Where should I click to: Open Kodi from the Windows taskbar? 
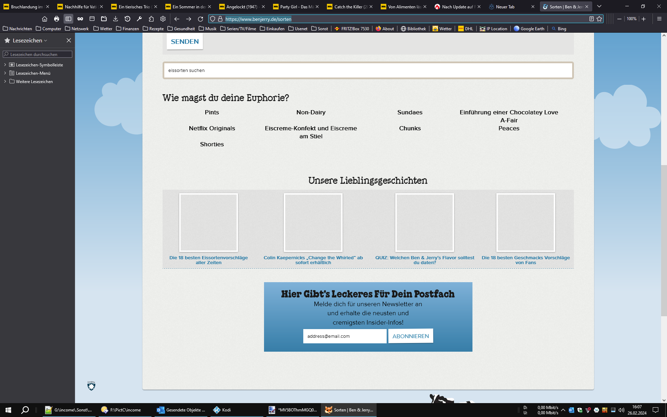[222, 410]
